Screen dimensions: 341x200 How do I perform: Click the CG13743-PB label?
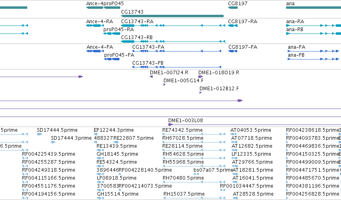[x=148, y=63]
